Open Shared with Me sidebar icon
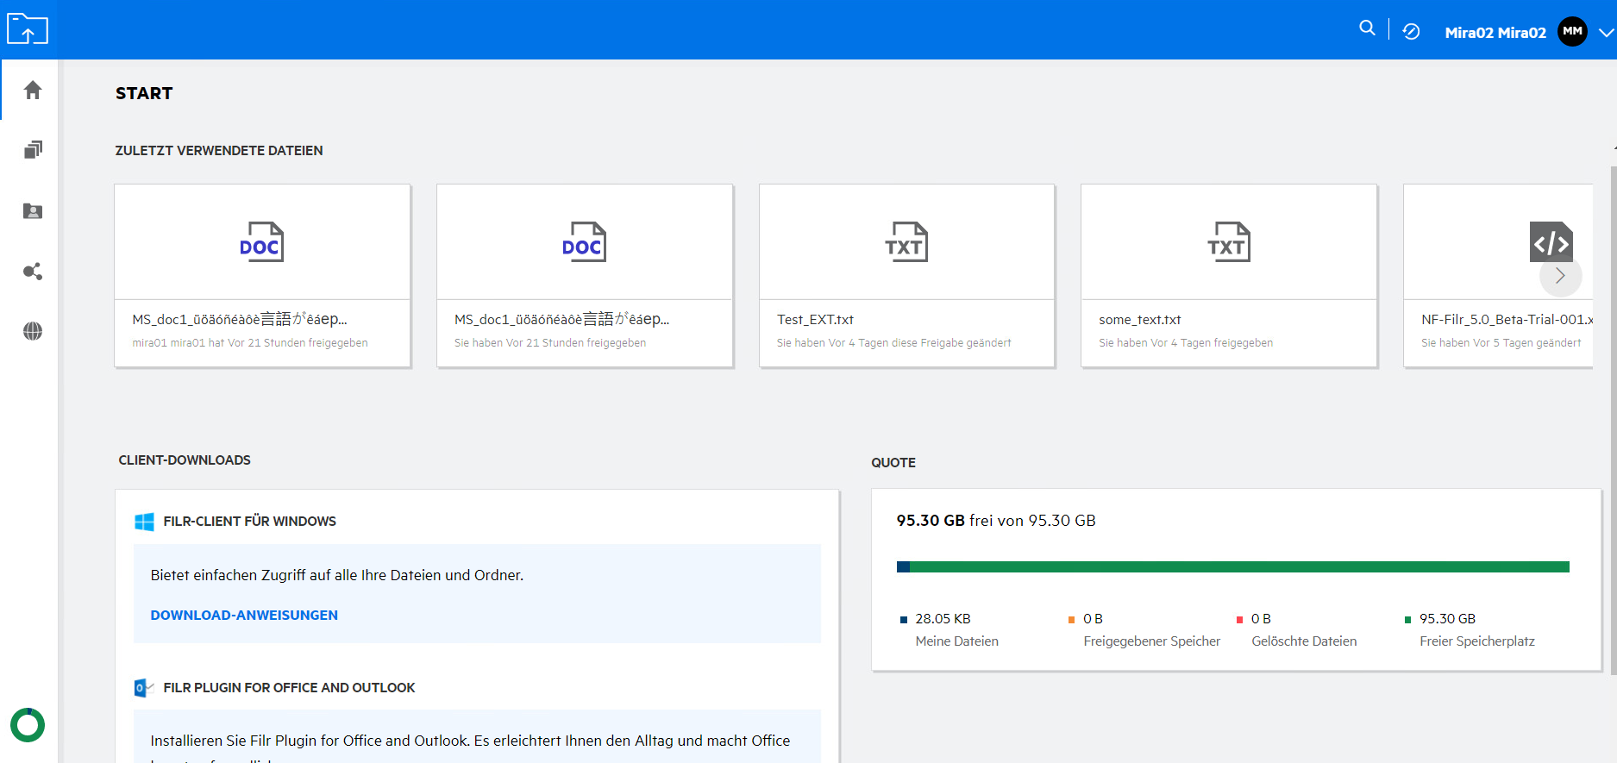The height and width of the screenshot is (763, 1617). coord(33,211)
